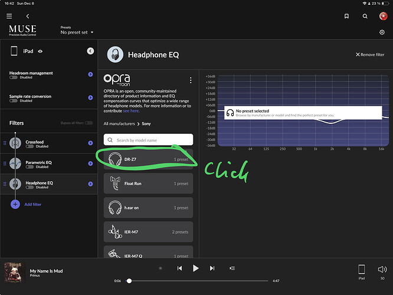
Task: Open the iPad output zone icon
Action: pos(361,270)
